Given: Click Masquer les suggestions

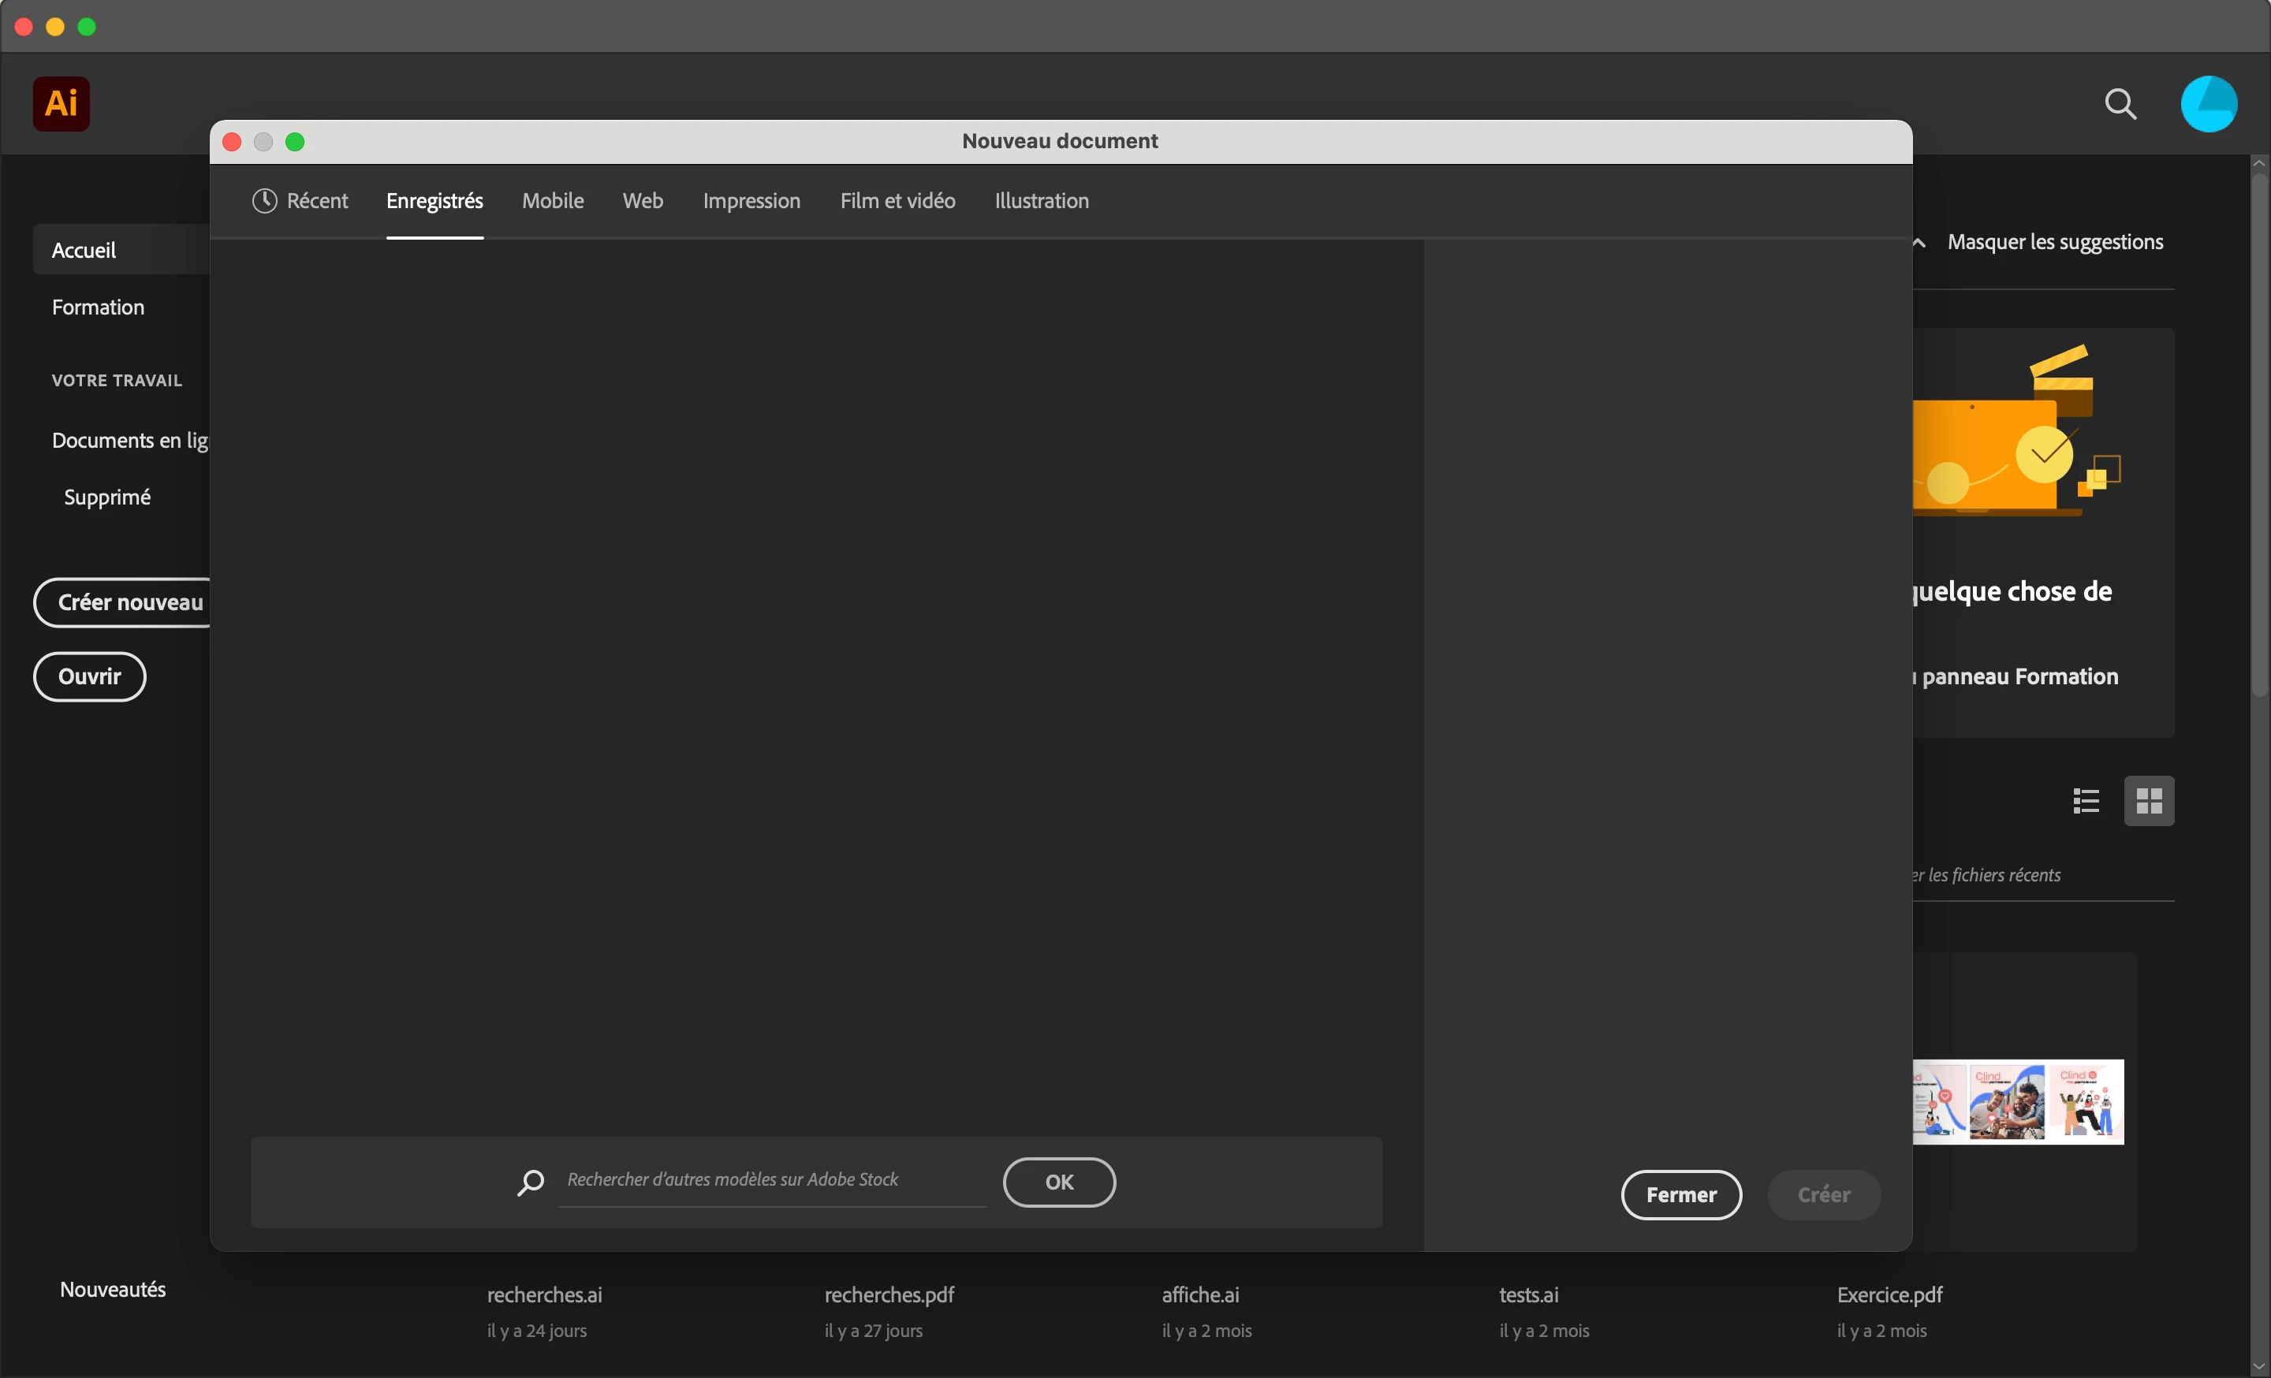Looking at the screenshot, I should (2054, 242).
